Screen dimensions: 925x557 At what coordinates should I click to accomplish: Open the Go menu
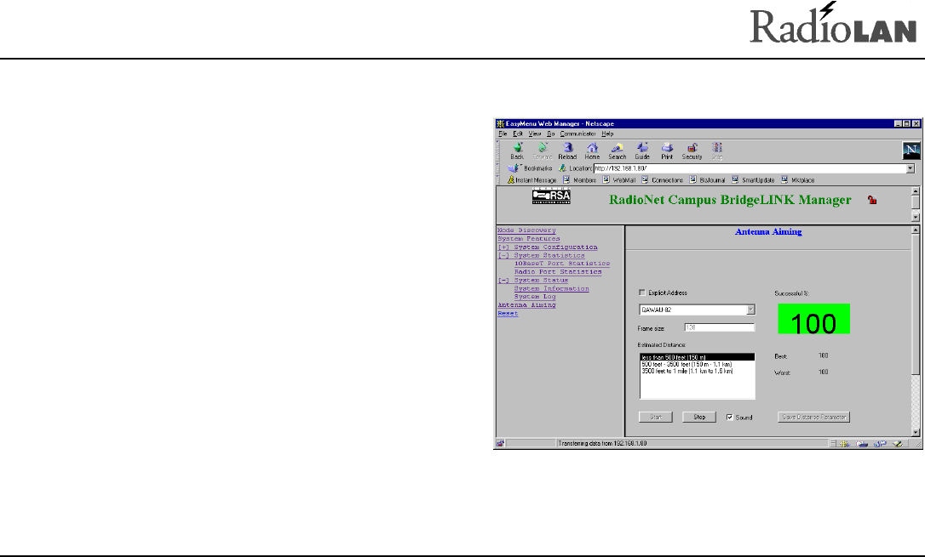pos(550,134)
